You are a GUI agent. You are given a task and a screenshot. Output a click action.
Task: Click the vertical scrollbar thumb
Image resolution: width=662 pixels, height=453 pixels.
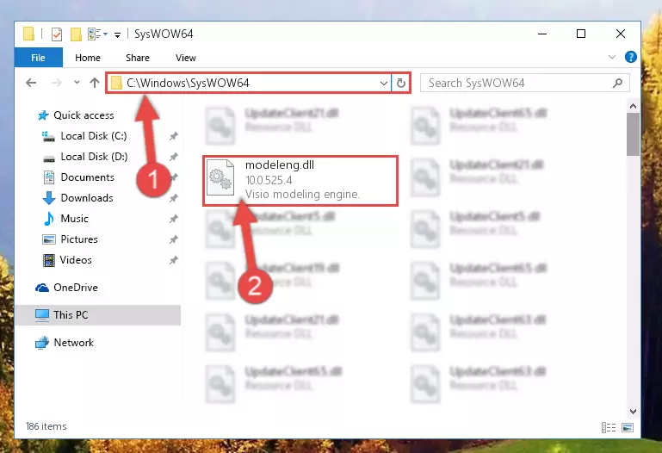point(633,134)
